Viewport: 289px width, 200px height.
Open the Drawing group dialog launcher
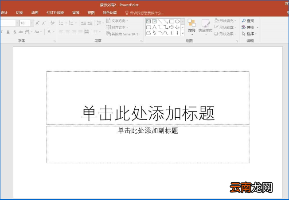click(237, 41)
